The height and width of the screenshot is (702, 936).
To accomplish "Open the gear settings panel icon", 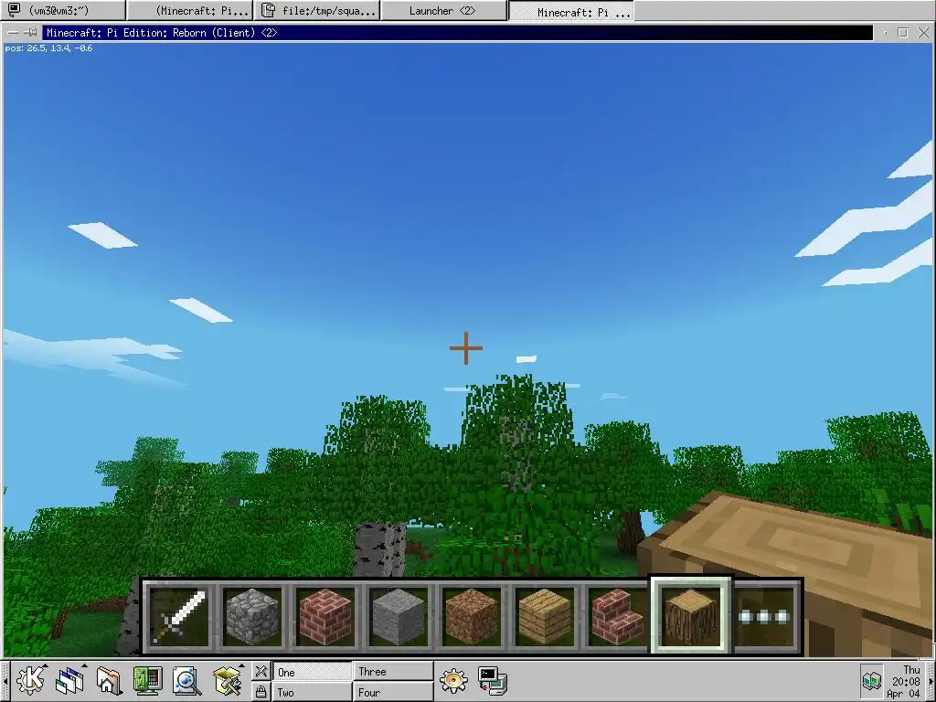I will pyautogui.click(x=453, y=680).
